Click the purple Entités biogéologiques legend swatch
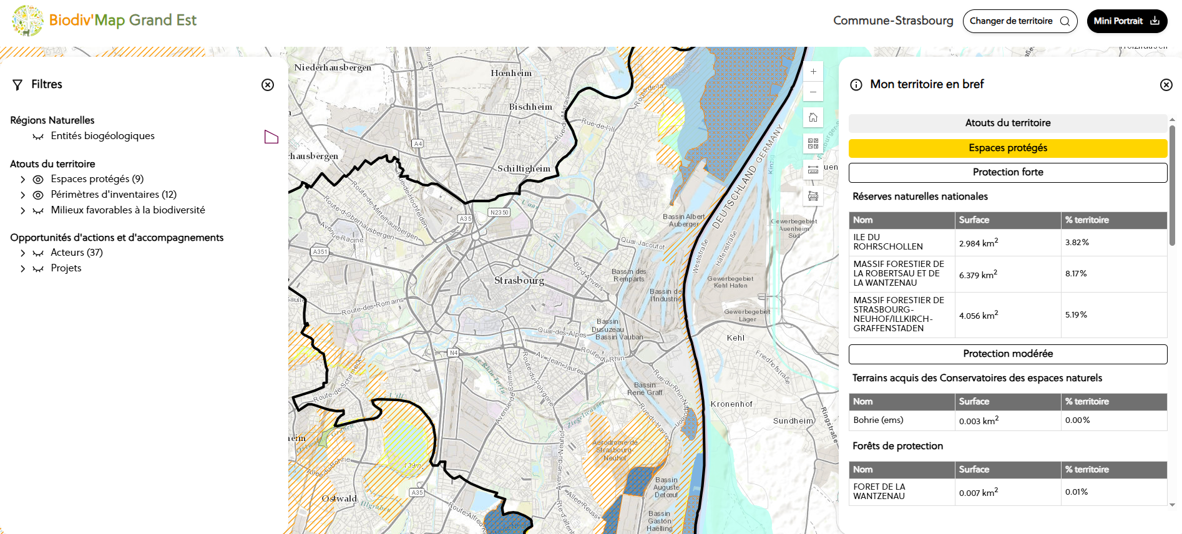Screen dimensions: 1182x534 click(271, 137)
